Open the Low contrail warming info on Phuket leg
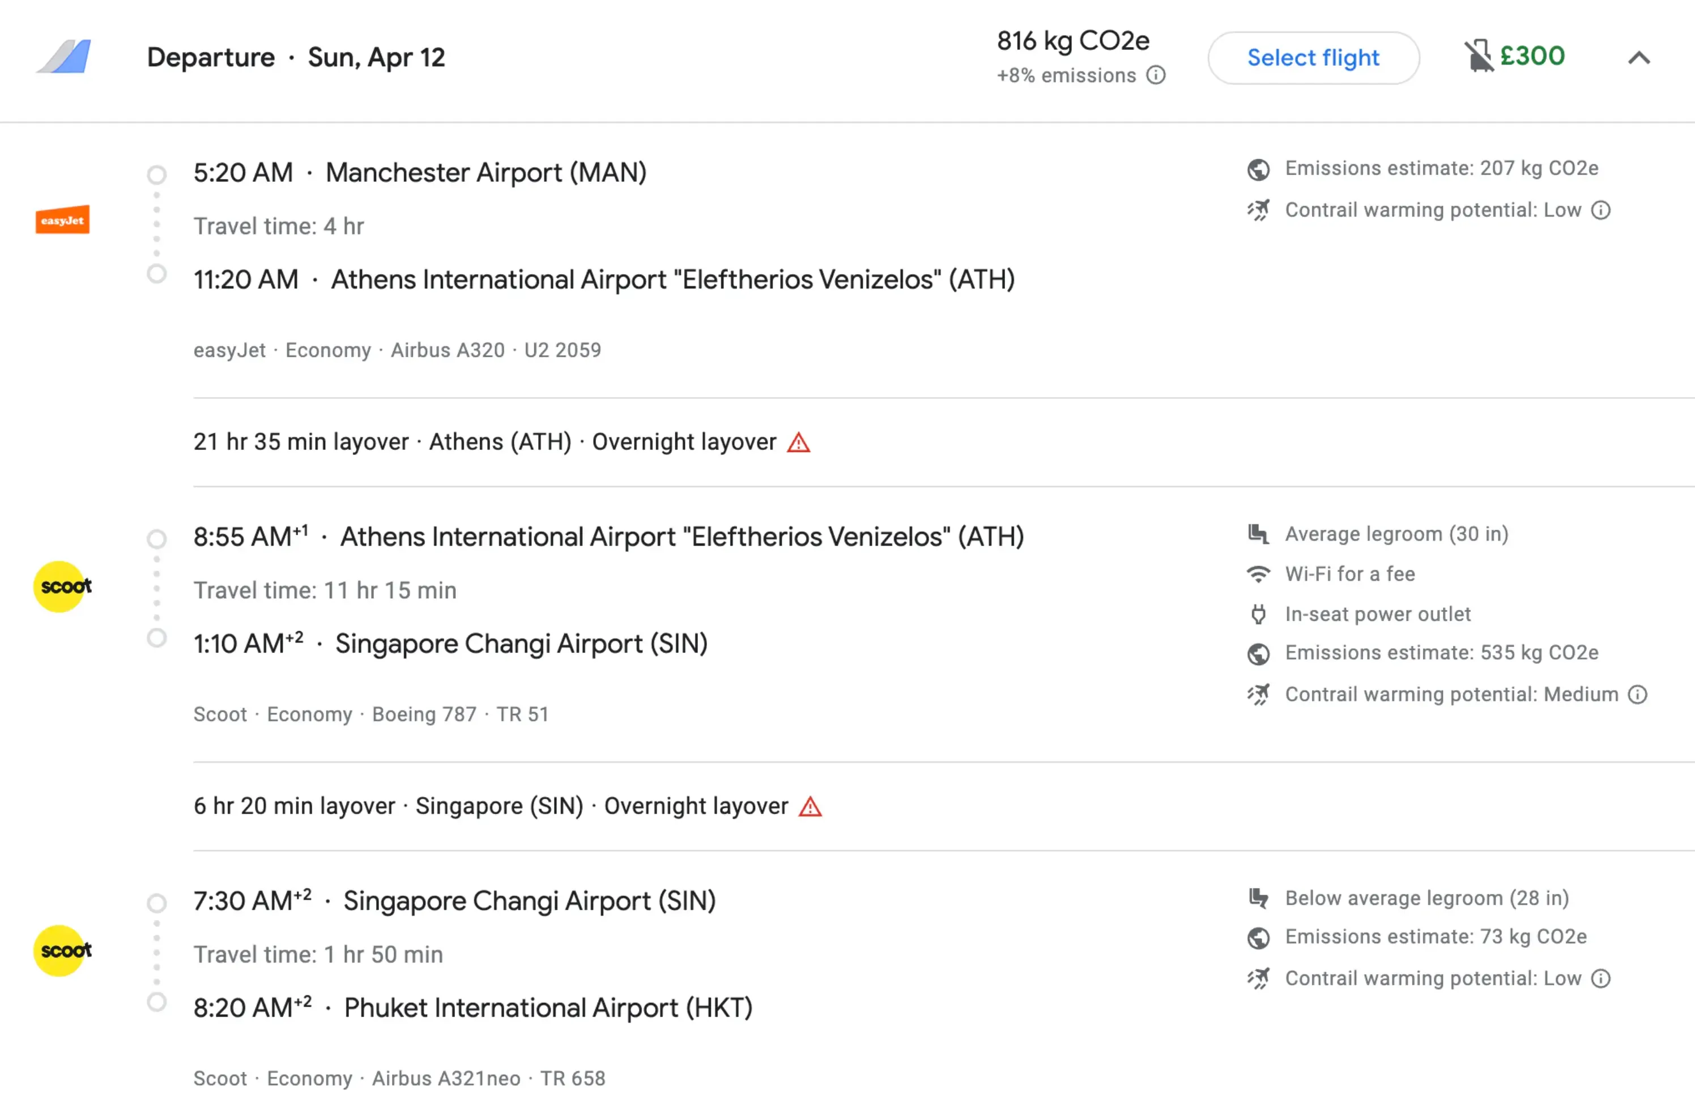 [1601, 978]
